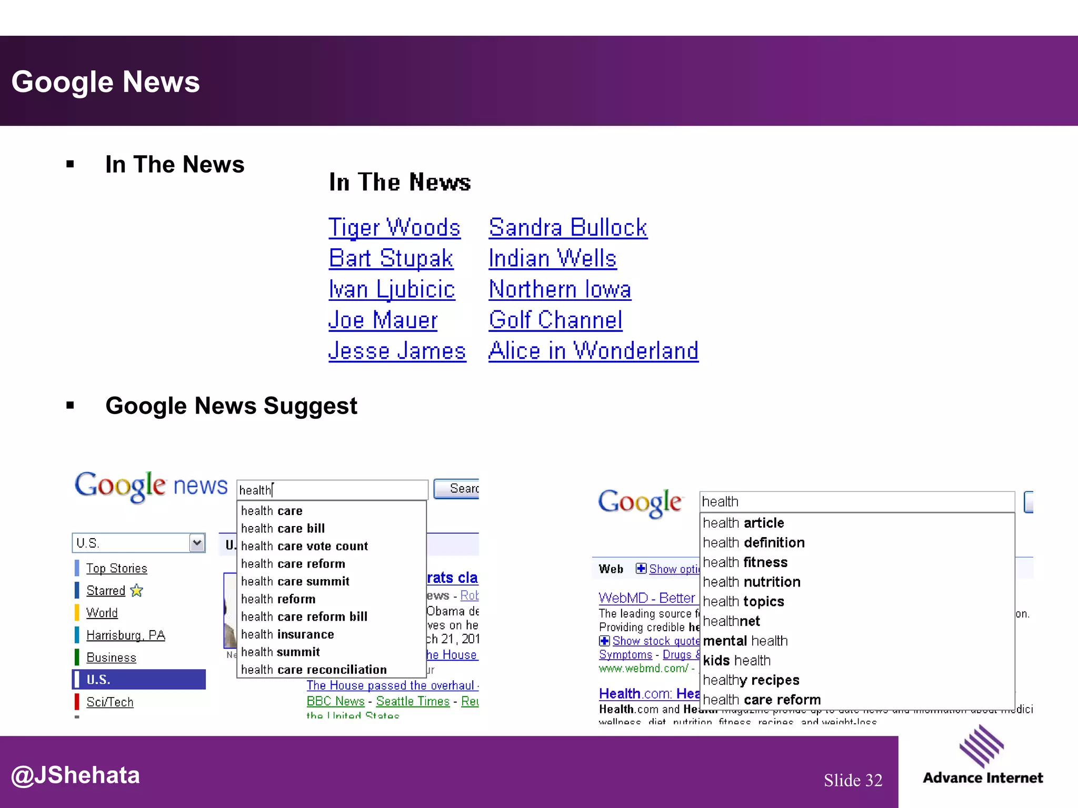This screenshot has height=808, width=1078.
Task: Go to World news section
Action: 102,613
